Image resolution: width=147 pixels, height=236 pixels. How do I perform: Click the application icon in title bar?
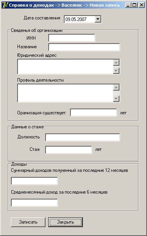tap(5, 5)
